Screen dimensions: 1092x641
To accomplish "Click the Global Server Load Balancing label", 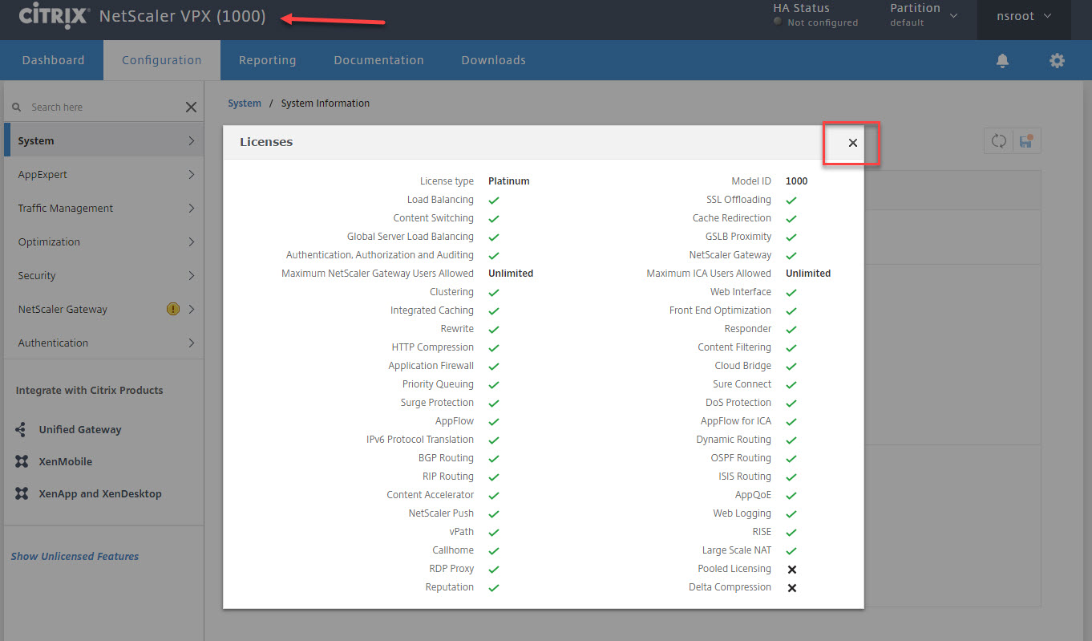I will pyautogui.click(x=411, y=237).
